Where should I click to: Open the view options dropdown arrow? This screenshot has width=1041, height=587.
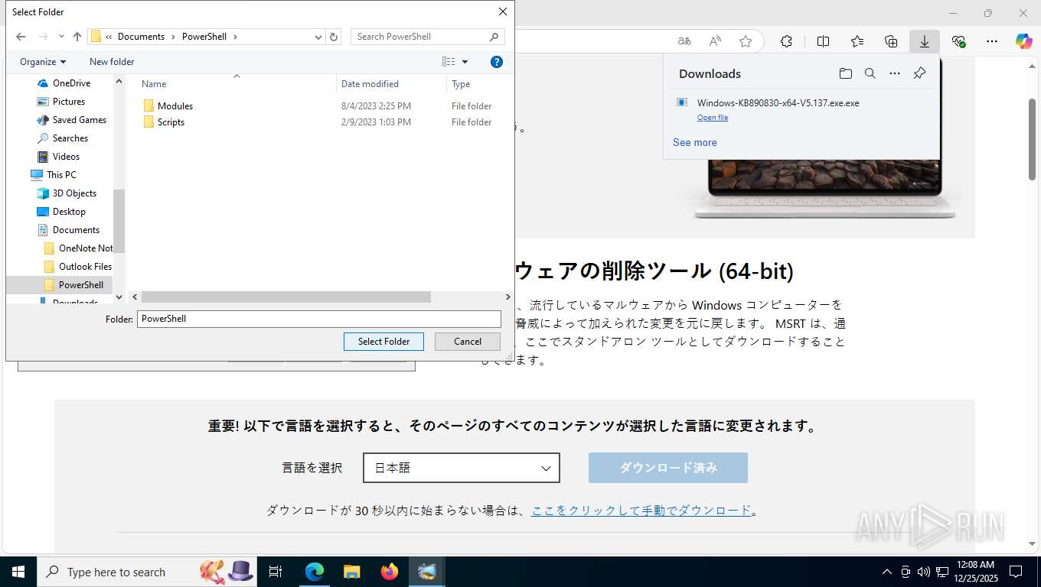coord(465,62)
